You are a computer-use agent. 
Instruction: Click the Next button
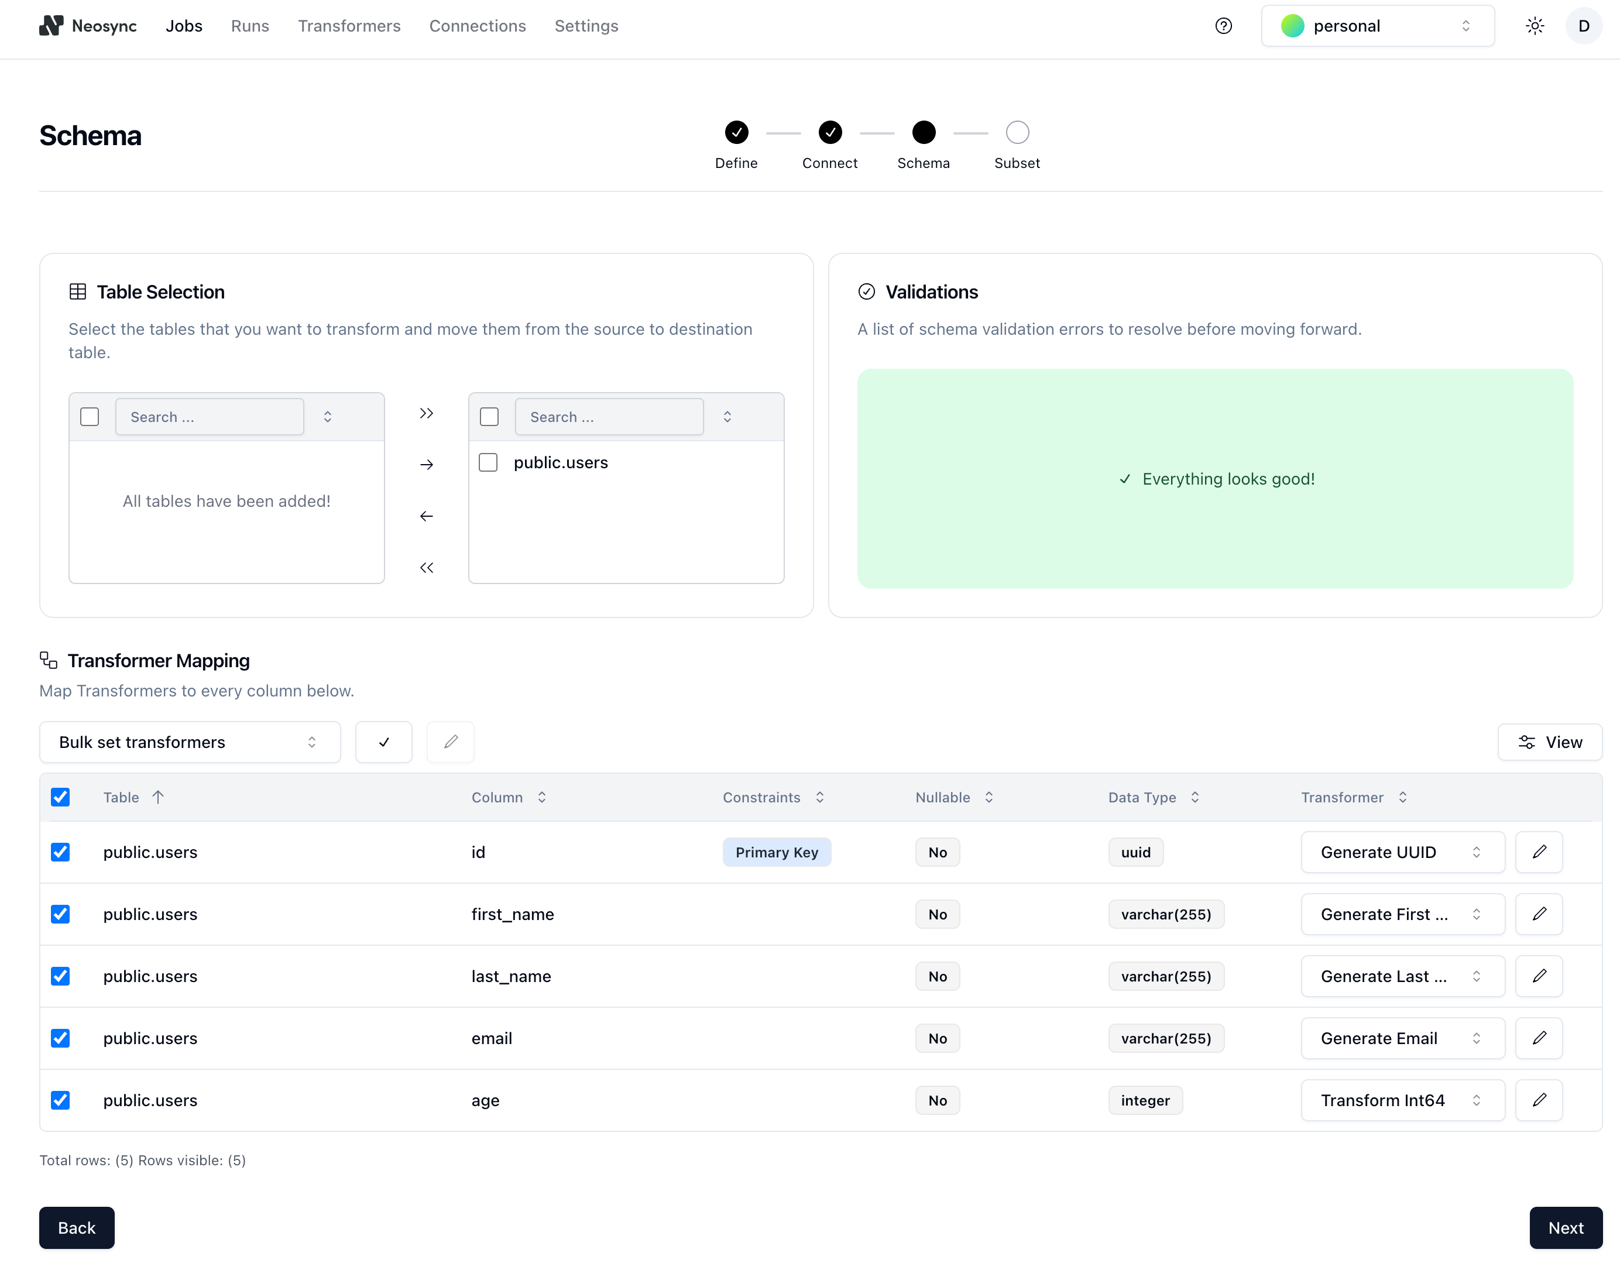coord(1565,1228)
